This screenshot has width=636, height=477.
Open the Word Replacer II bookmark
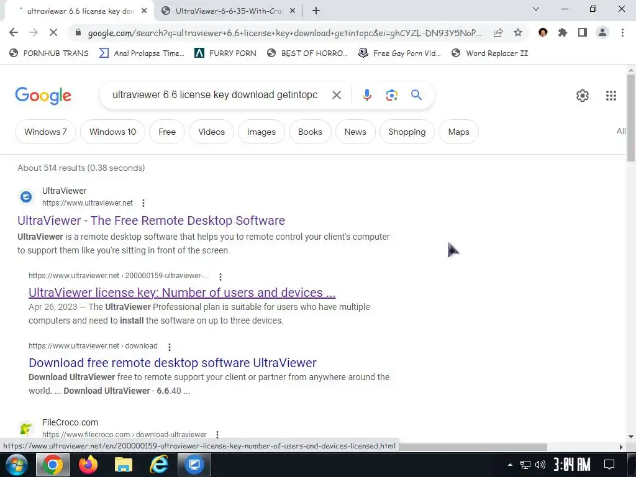[490, 53]
